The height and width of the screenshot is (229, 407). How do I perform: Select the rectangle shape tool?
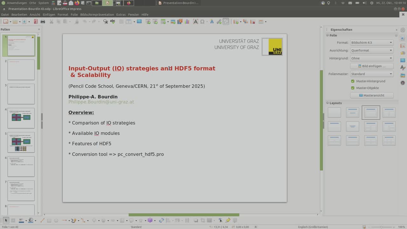click(x=49, y=220)
